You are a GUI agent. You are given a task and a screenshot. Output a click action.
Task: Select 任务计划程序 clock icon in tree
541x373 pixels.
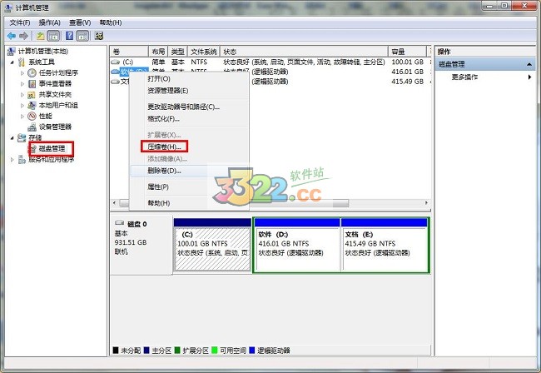[x=32, y=73]
